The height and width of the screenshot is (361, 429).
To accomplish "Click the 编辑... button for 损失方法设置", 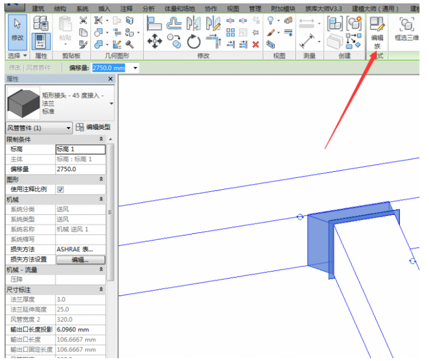I will [80, 260].
